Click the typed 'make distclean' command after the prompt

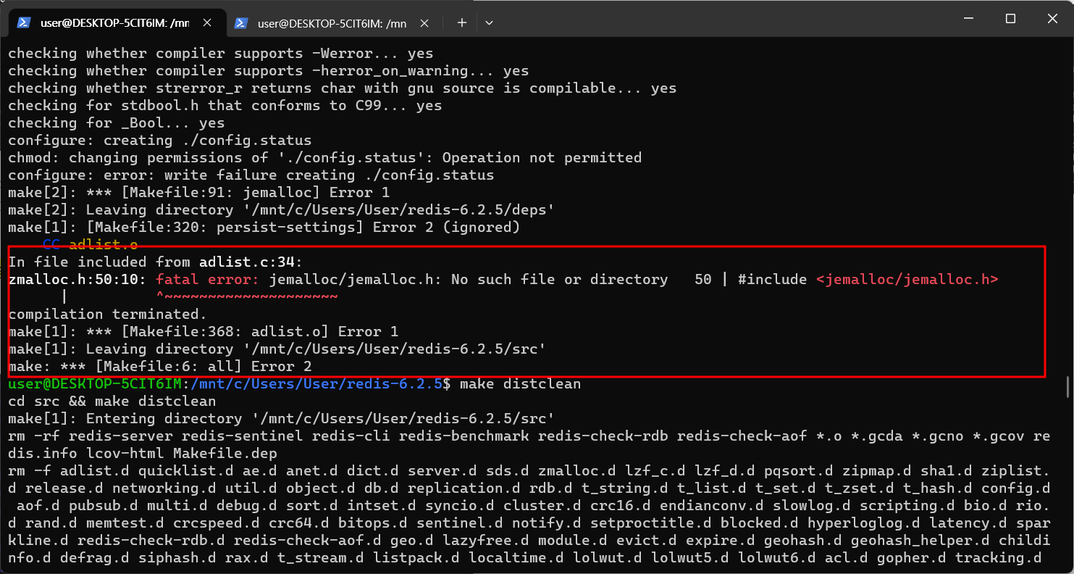(521, 383)
